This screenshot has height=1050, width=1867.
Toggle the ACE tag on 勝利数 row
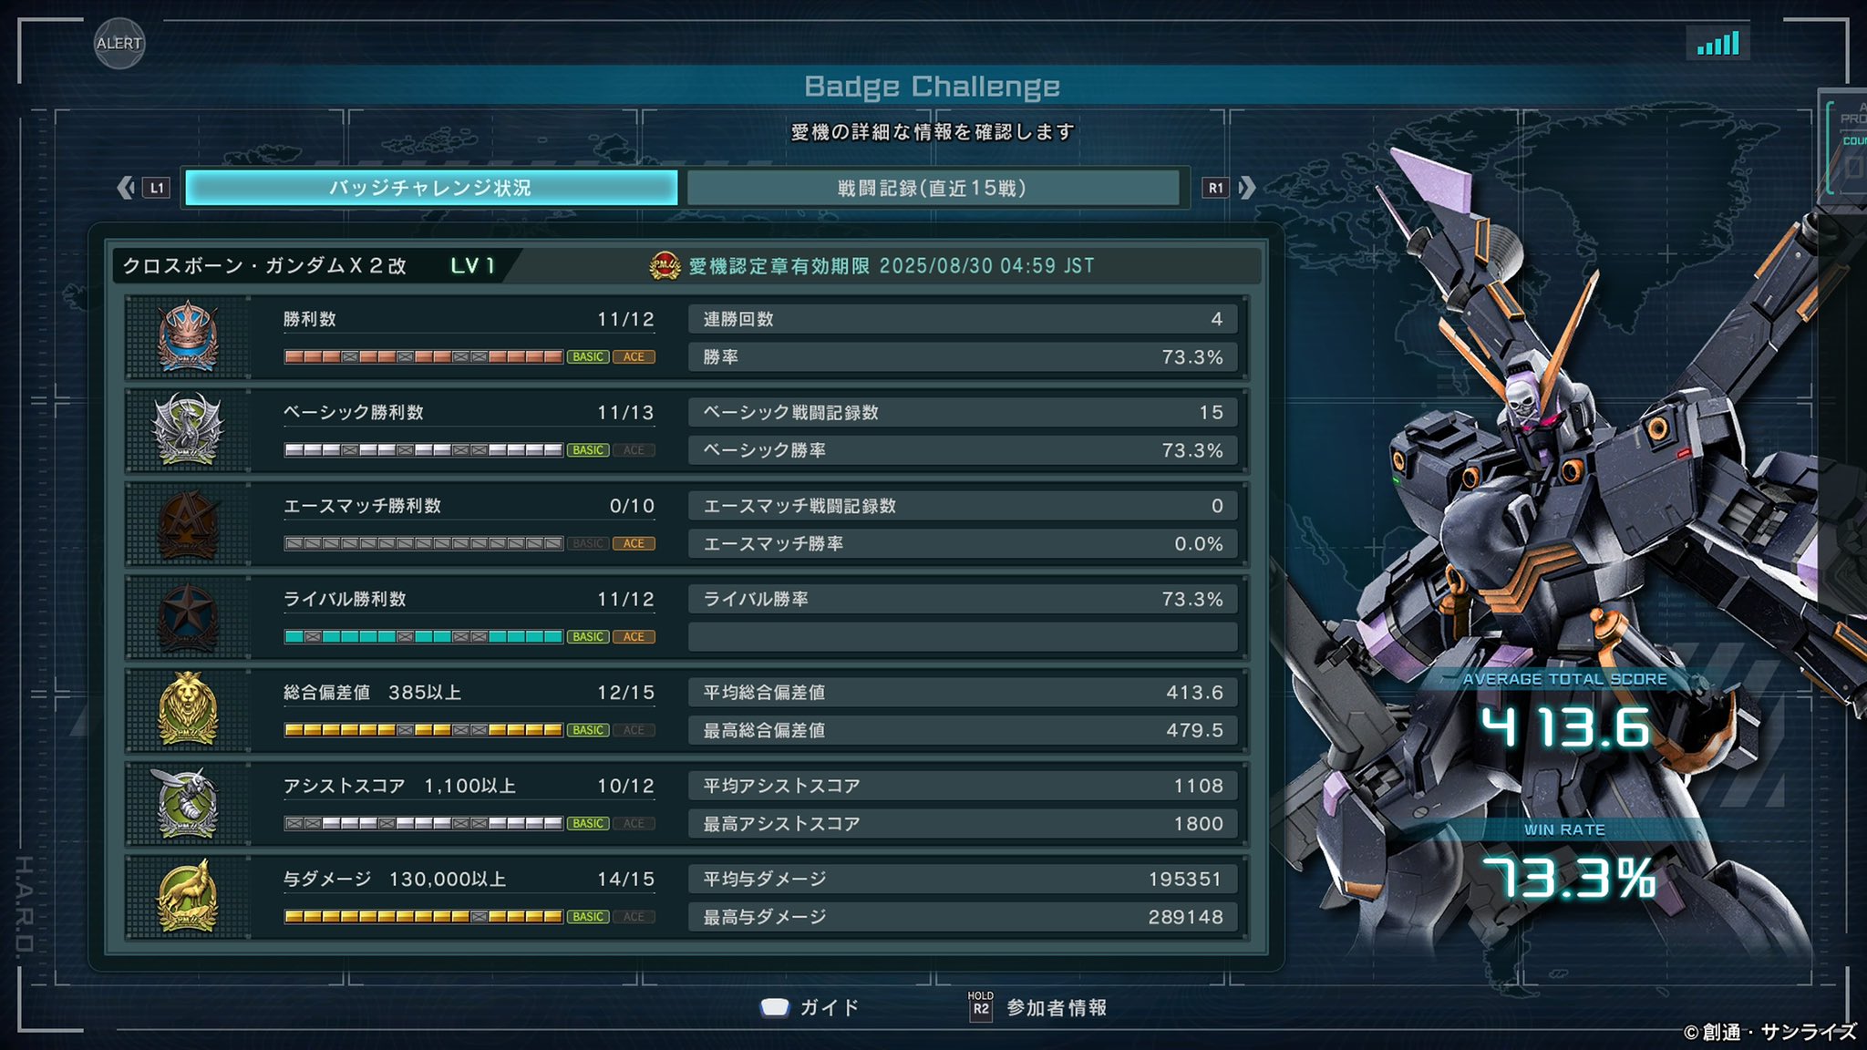point(634,356)
